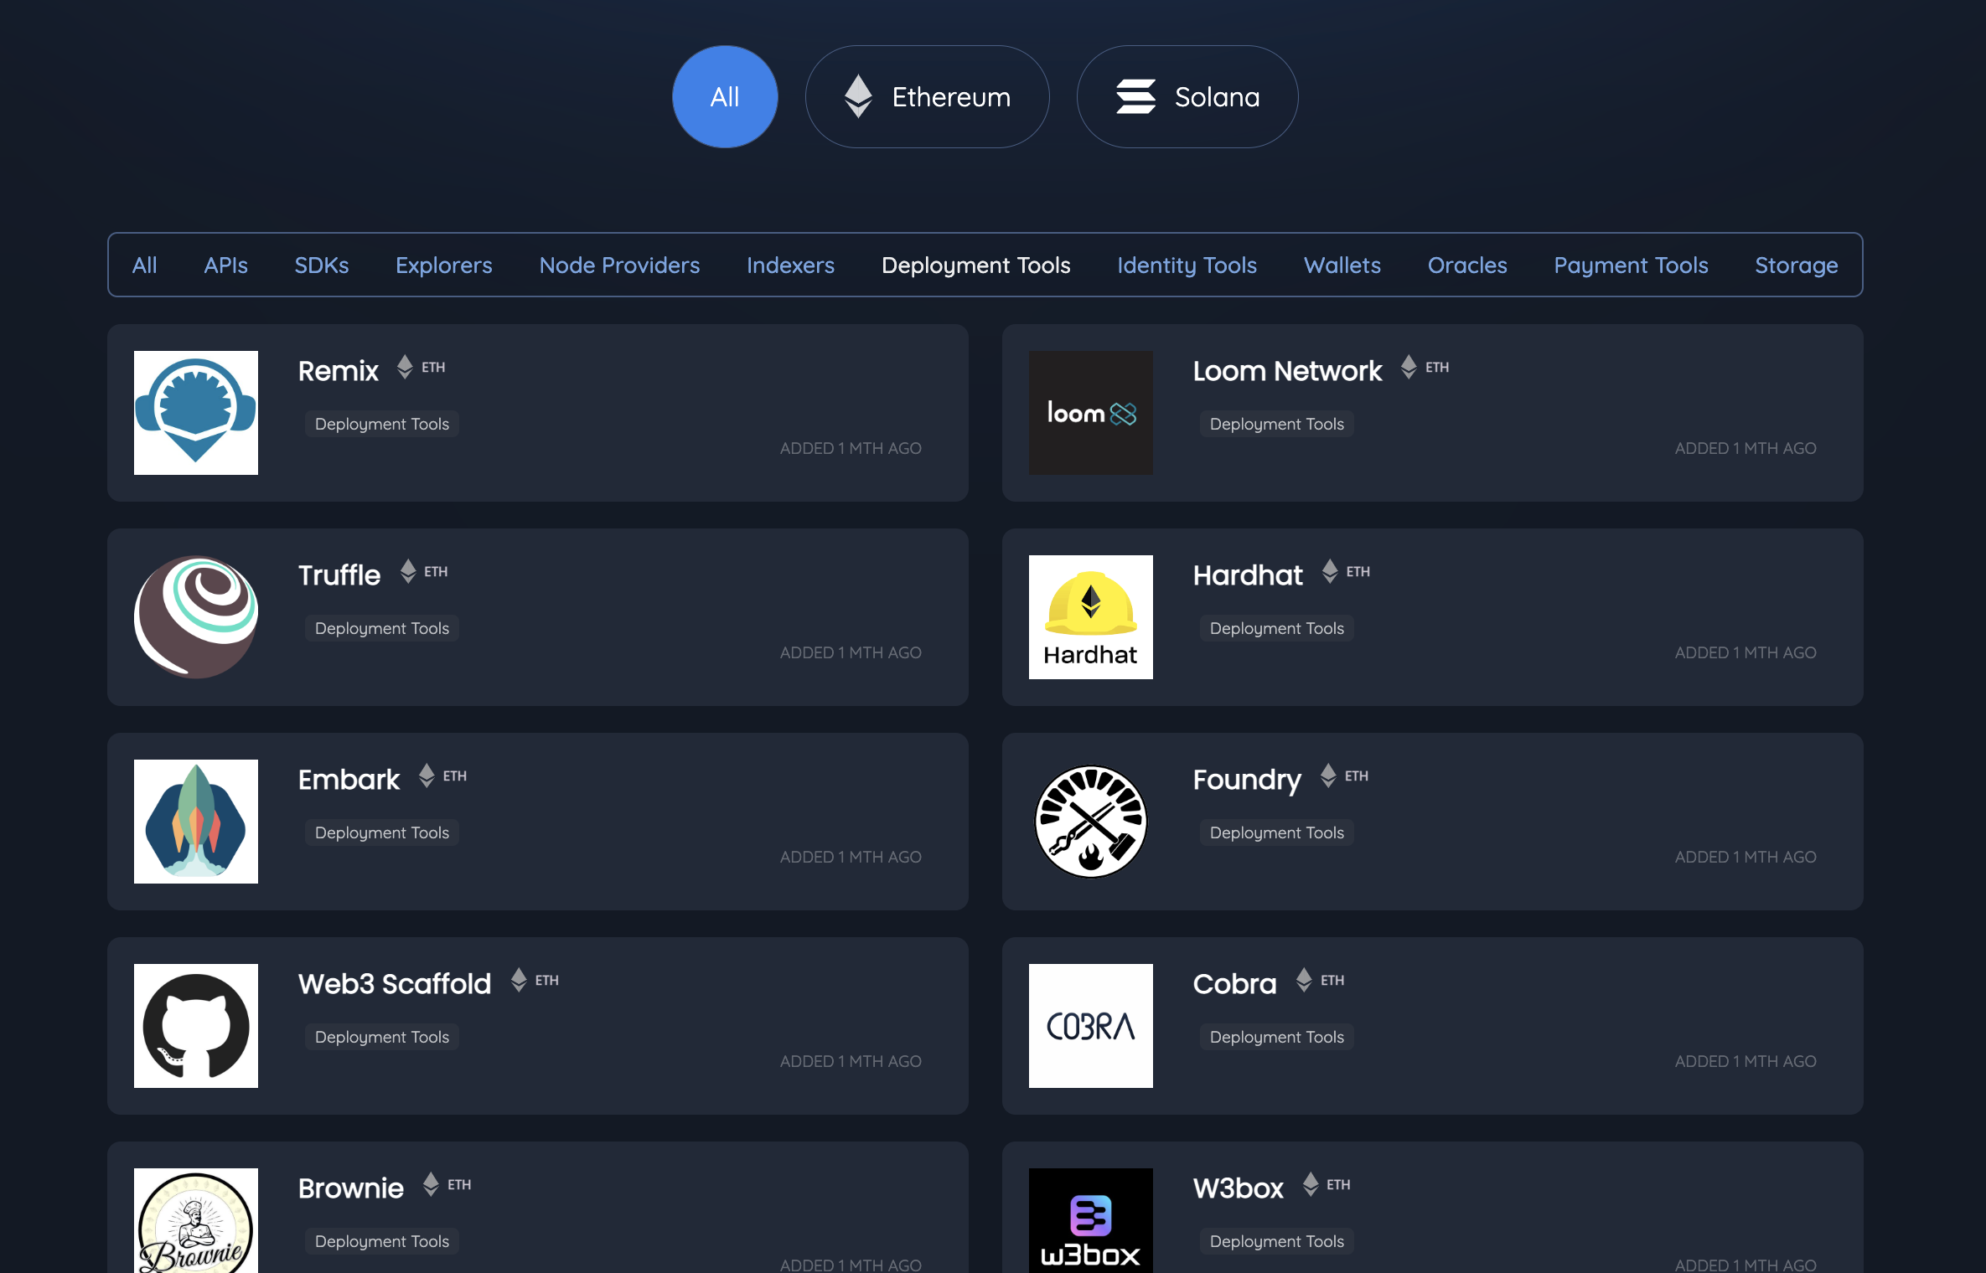The image size is (1986, 1273).
Task: Click the Web3 Scaffold GitHub logo
Action: (196, 1026)
